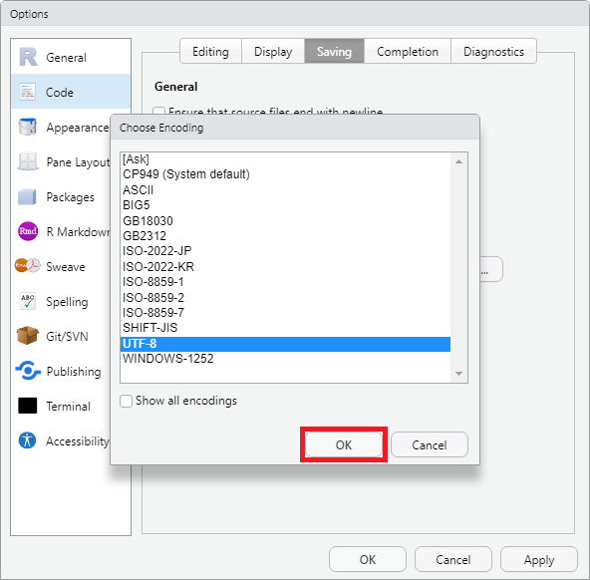Select the ISO-2022-KR encoding

coord(285,267)
